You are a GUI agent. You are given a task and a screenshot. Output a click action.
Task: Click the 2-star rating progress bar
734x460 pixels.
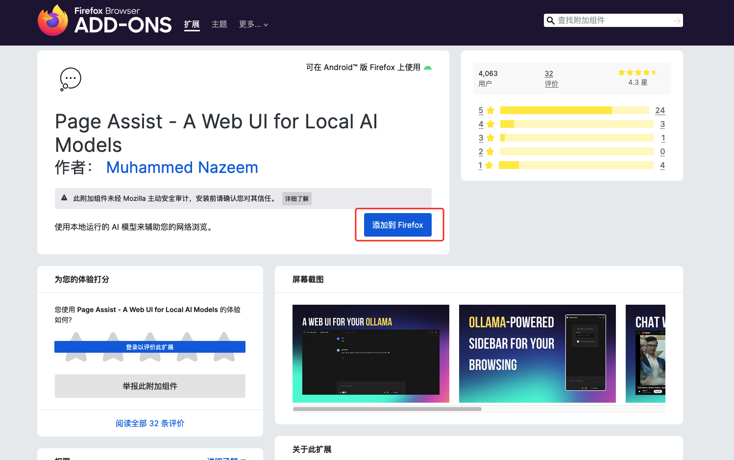(577, 151)
